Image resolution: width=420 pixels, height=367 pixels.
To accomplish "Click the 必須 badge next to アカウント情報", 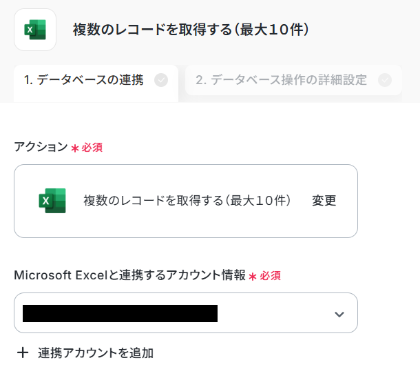I will click(x=270, y=276).
